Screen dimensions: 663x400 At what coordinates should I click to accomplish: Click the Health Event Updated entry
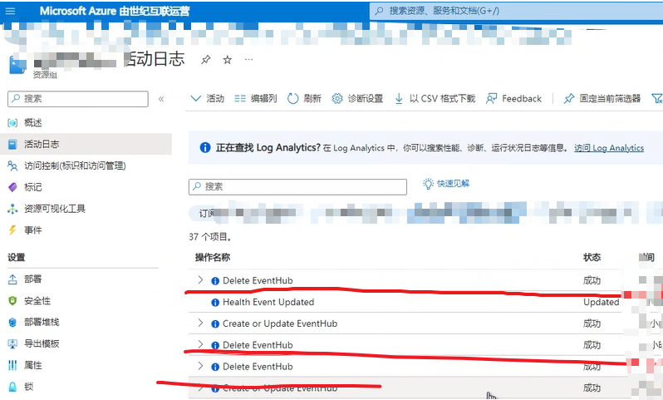tap(268, 302)
